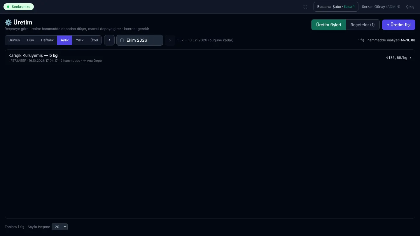Viewport: 420px width, 236px height.
Task: Click the 1 Eki – 16 Eki 2026 date range text
Action: click(205, 40)
